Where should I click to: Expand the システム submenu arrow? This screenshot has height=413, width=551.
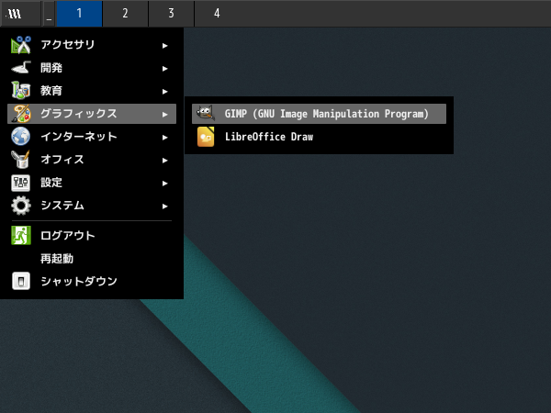tap(164, 206)
